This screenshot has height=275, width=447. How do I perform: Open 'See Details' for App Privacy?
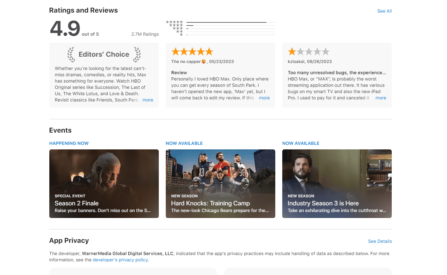click(x=380, y=241)
